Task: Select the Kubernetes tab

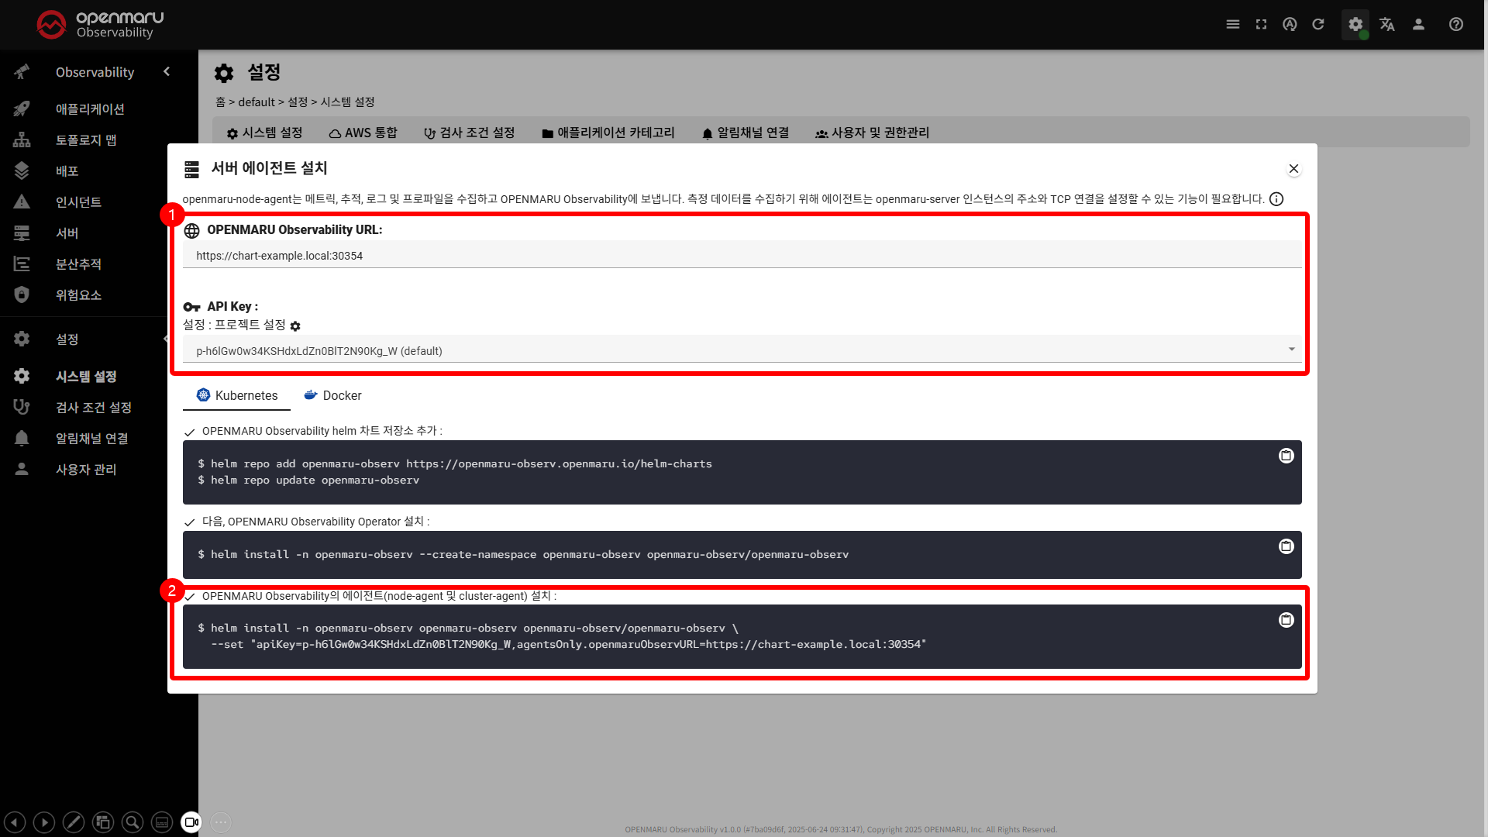Action: point(236,395)
